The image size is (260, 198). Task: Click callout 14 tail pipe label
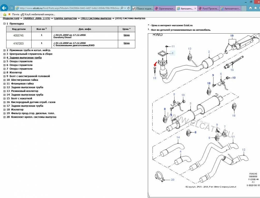pos(178,137)
